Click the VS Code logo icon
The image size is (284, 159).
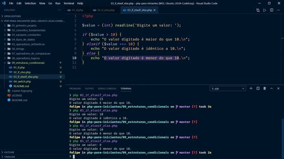[4, 3]
